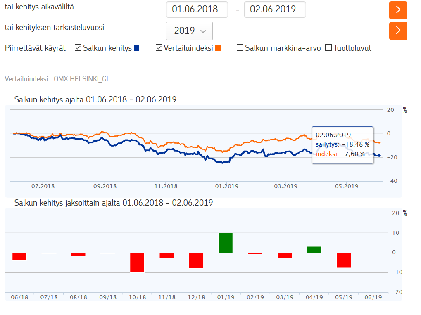Click the green 01/19 bar
Screen dimensions: 421x315
click(226, 243)
